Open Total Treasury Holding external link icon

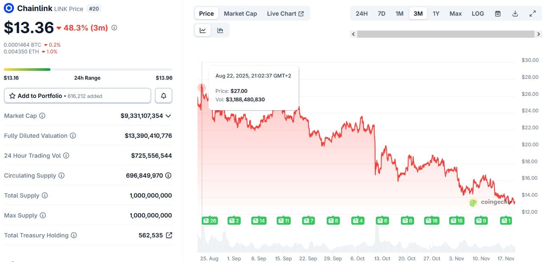(x=169, y=235)
